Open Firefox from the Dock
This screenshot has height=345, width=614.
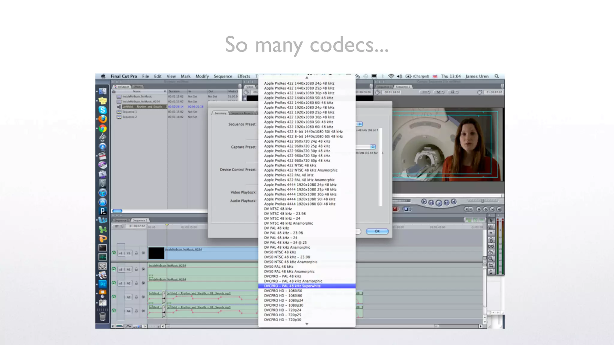tap(103, 119)
